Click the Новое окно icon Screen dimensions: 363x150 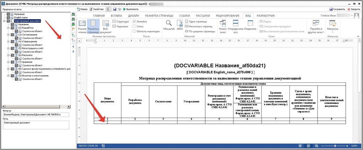coord(223,26)
